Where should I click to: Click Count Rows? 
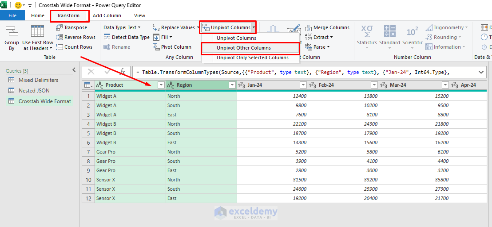[74, 47]
